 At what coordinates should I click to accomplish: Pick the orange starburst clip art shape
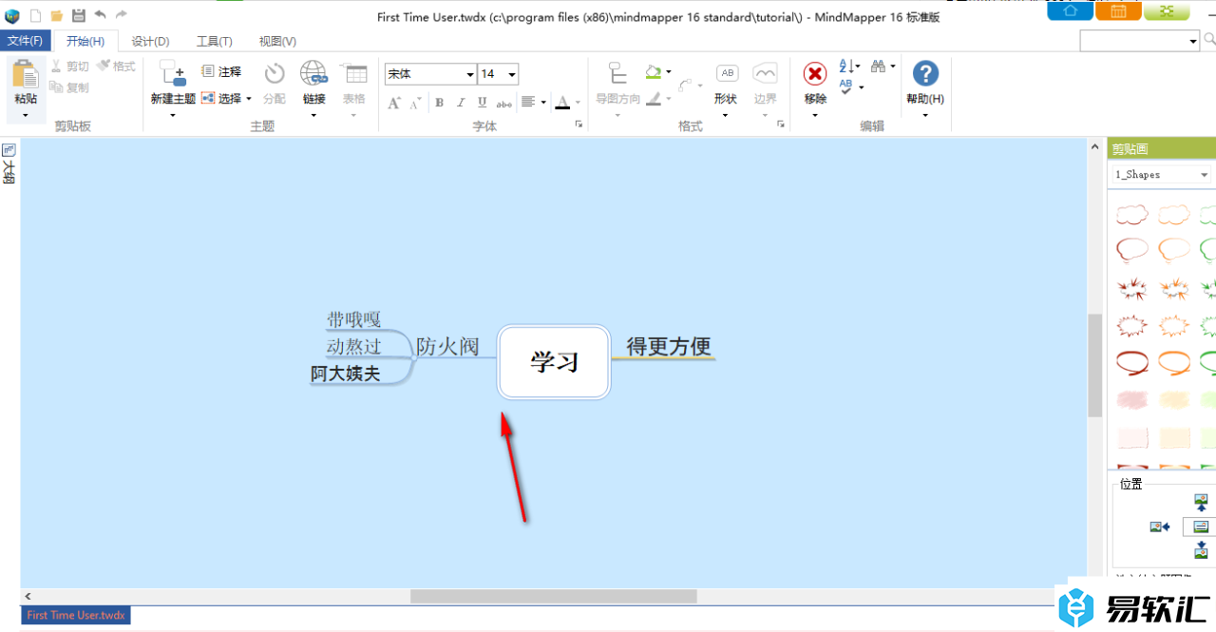coord(1174,288)
